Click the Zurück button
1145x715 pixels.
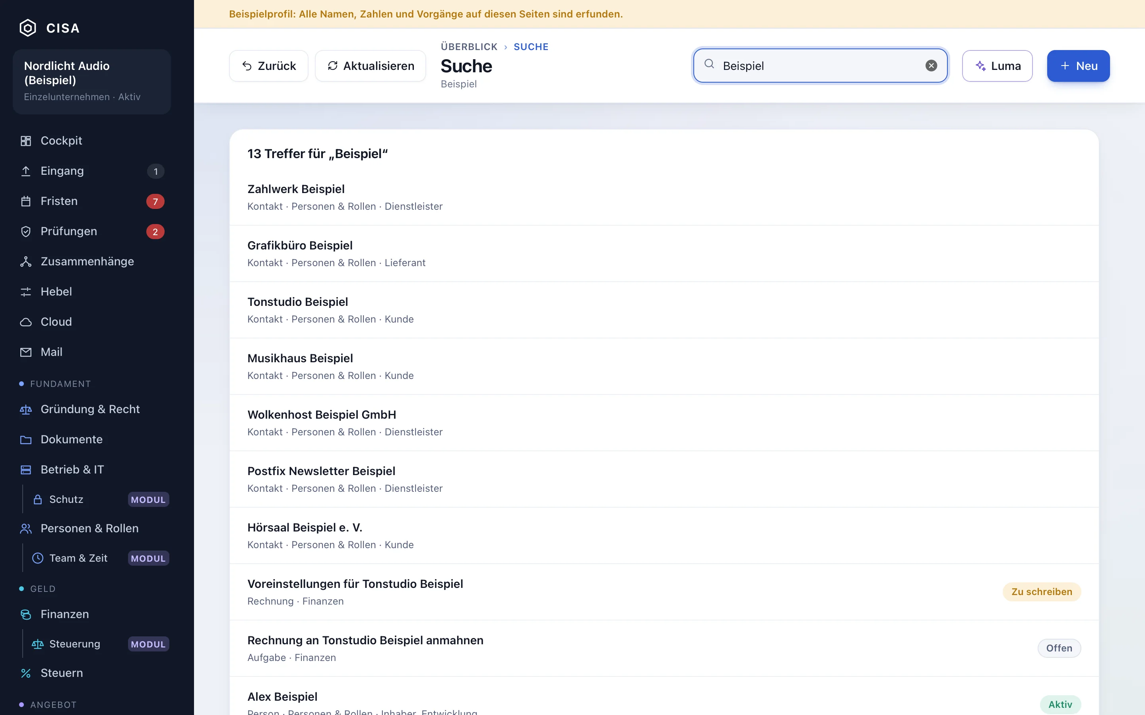269,66
